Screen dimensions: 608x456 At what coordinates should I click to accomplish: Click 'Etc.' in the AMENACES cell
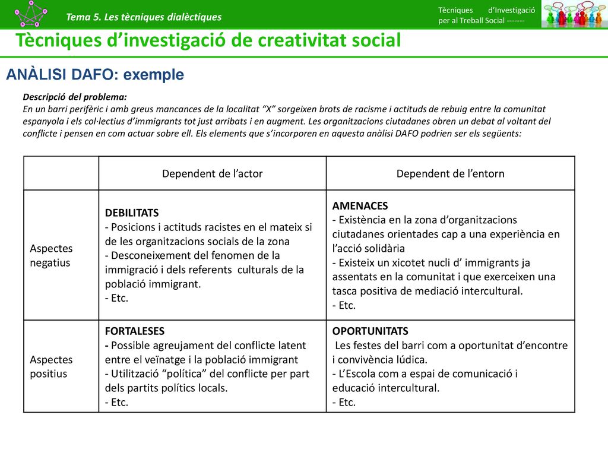click(347, 306)
